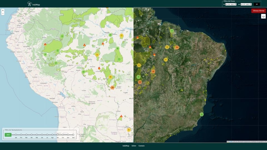Click the yellow cluster marker labeled 17
267x150 pixels.
click(x=121, y=36)
